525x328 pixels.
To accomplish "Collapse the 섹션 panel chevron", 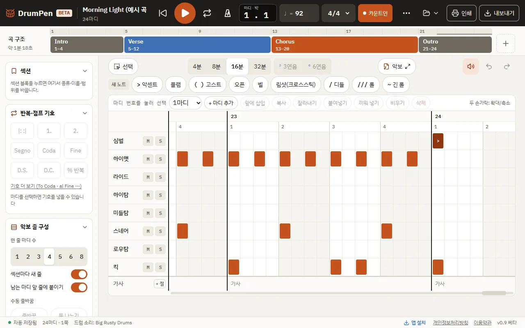I will pyautogui.click(x=85, y=71).
